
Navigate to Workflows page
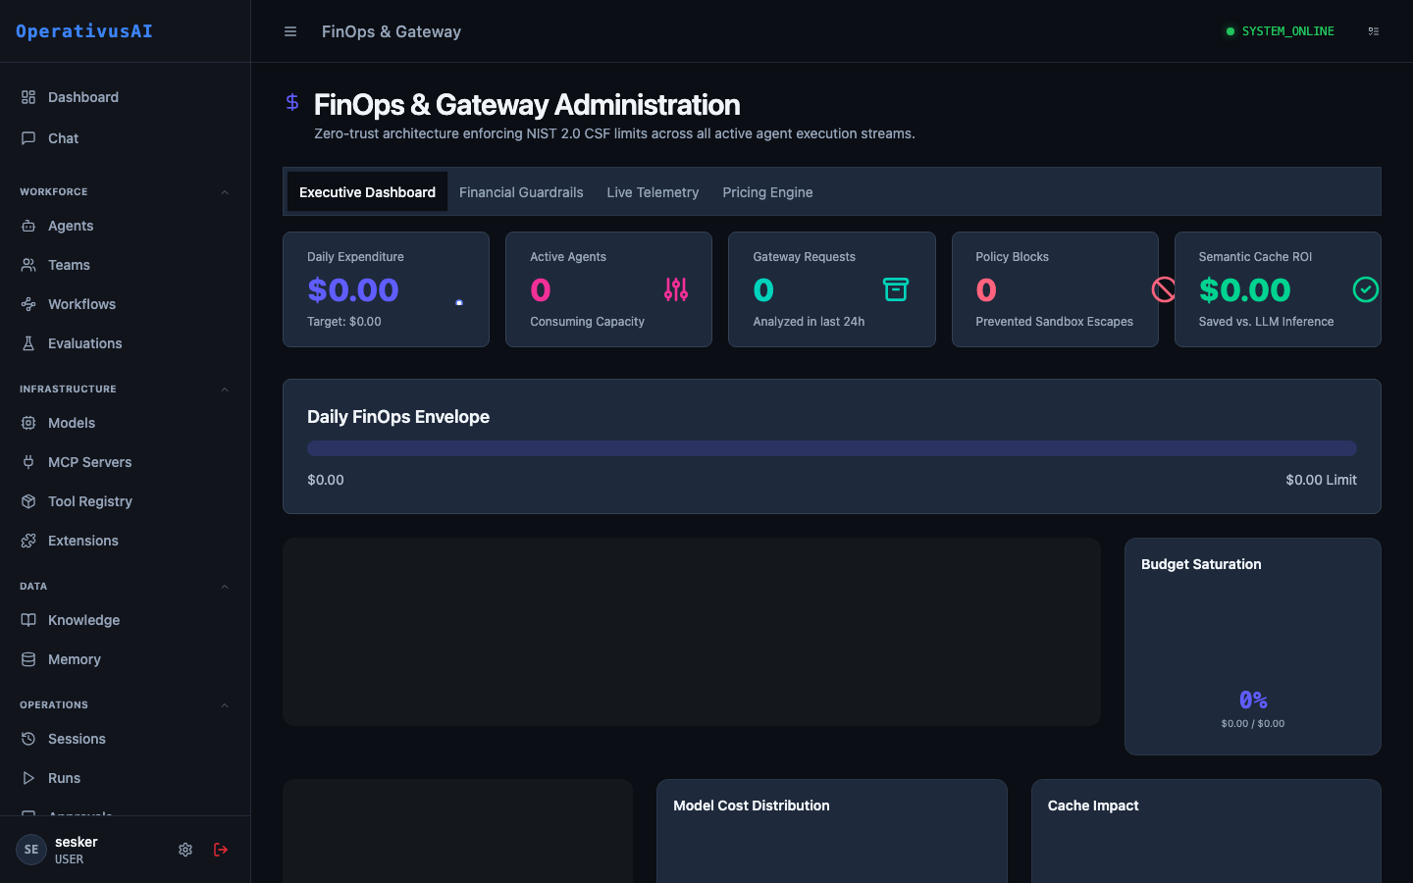tap(125, 304)
